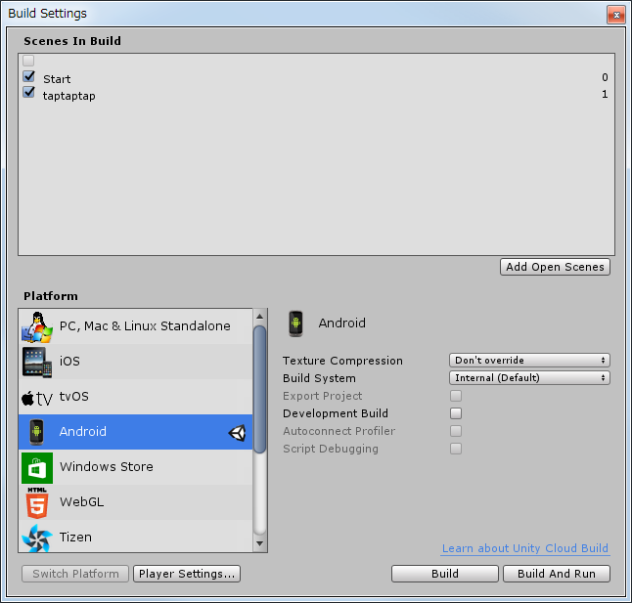Toggle the Export Project checkbox
The width and height of the screenshot is (632, 603).
(x=456, y=396)
